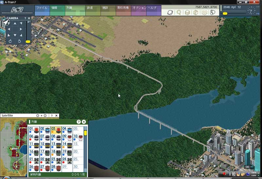The height and width of the screenshot is (179, 262).
Task: Open the 取引市場 menu
Action: (x=123, y=8)
